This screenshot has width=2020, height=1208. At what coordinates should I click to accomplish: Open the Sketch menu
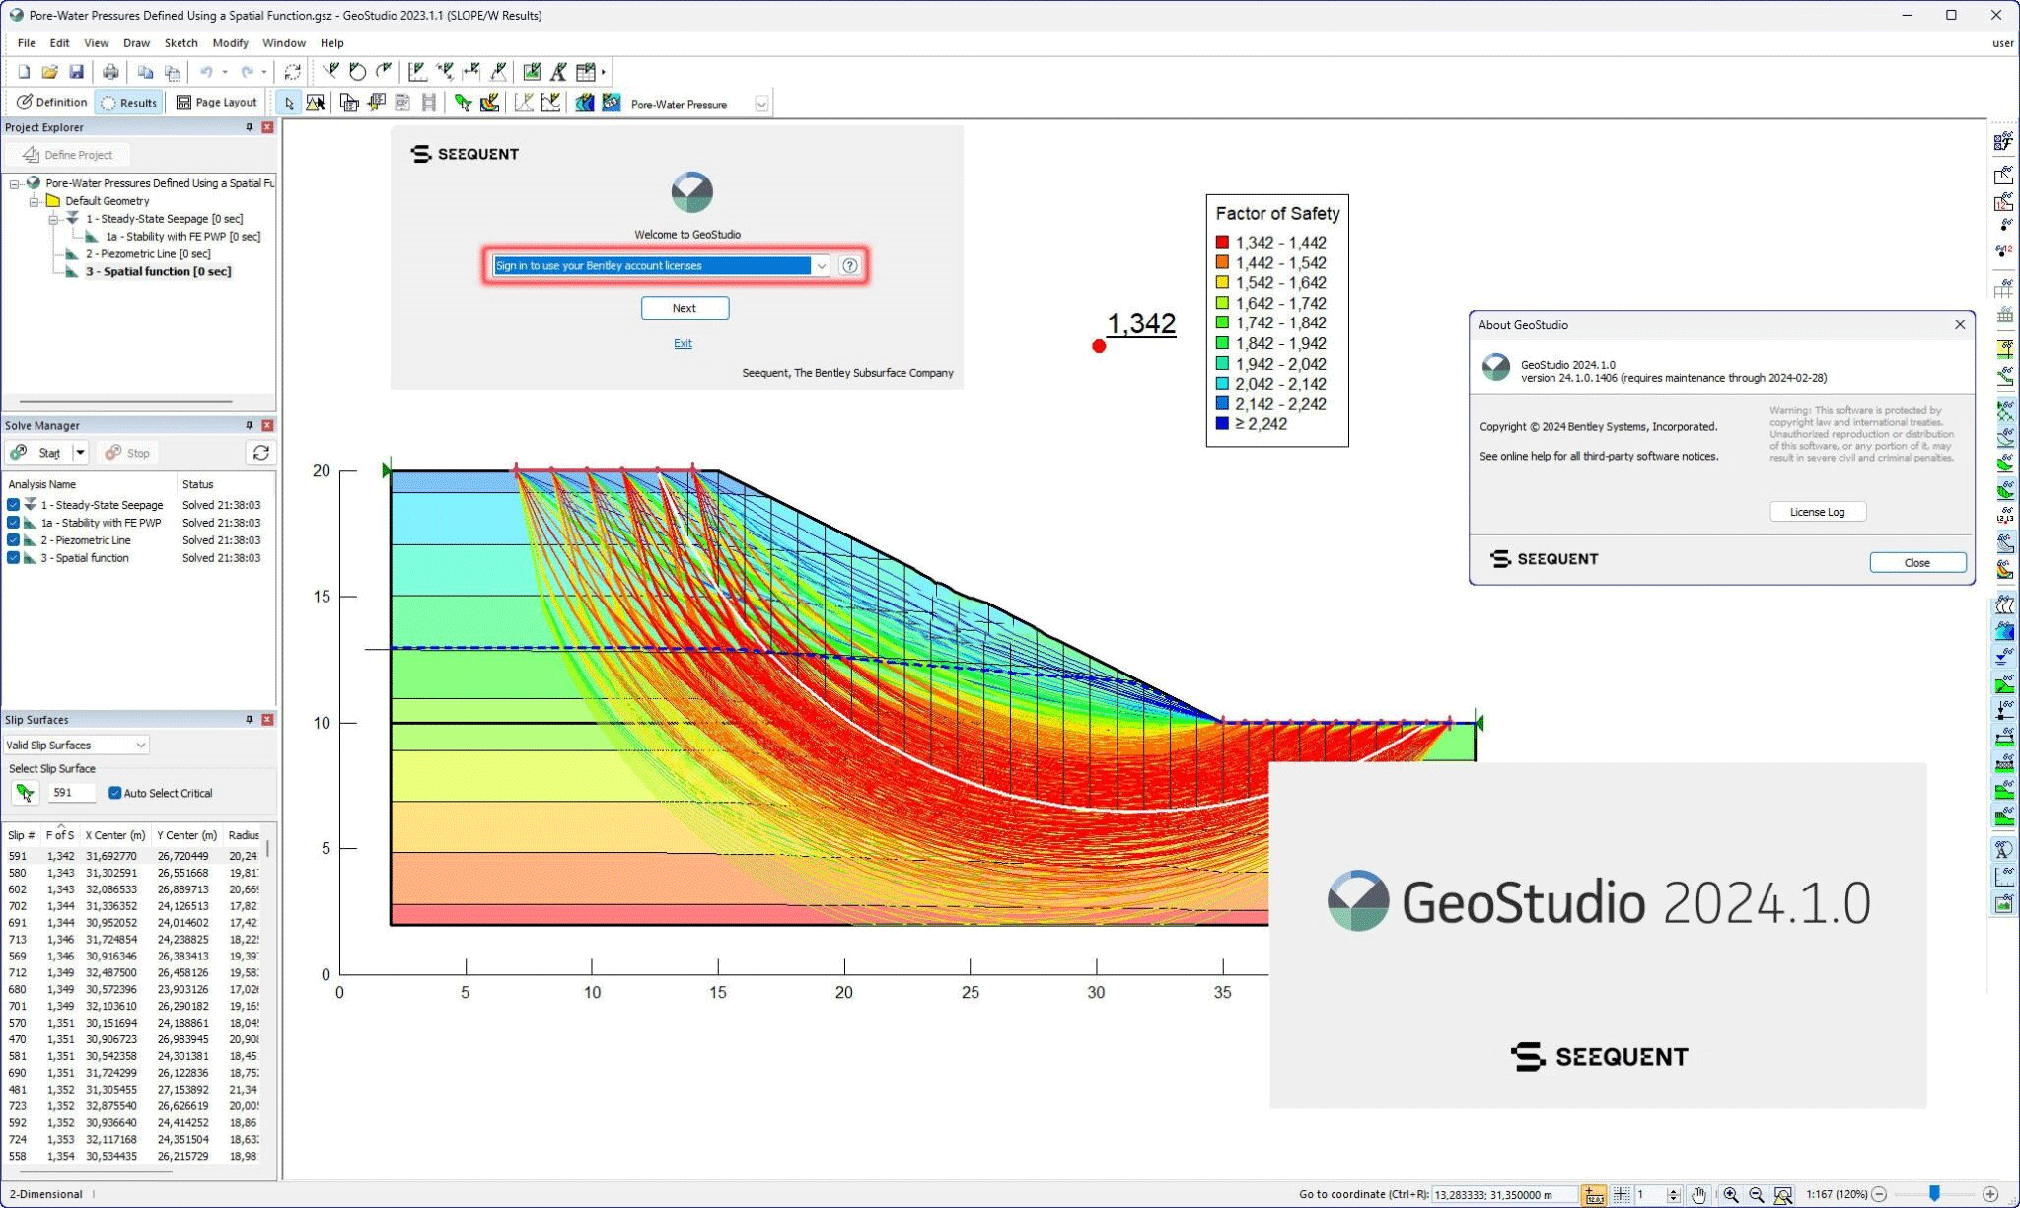click(x=180, y=43)
